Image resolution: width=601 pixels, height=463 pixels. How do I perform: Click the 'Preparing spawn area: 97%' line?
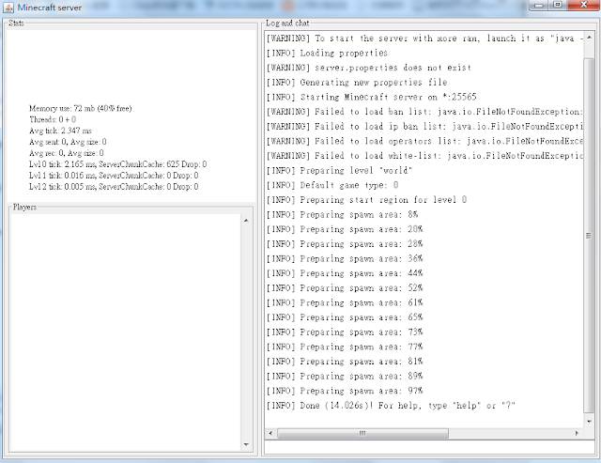pos(345,391)
